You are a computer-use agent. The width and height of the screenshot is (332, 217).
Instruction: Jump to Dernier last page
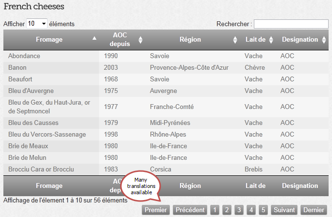(x=314, y=210)
